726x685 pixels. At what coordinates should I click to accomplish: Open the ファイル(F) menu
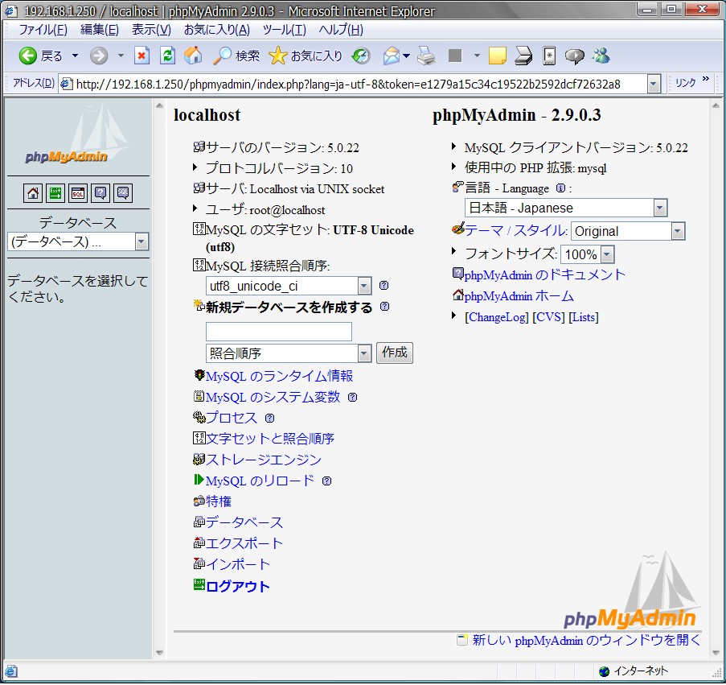43,30
